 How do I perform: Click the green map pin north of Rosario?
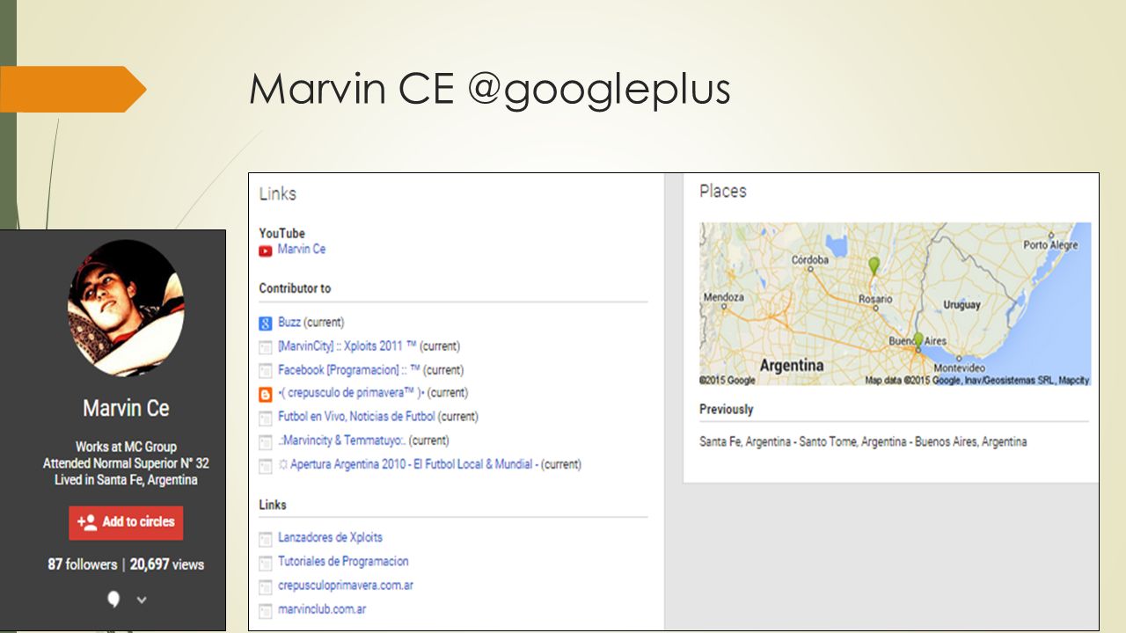(x=874, y=265)
